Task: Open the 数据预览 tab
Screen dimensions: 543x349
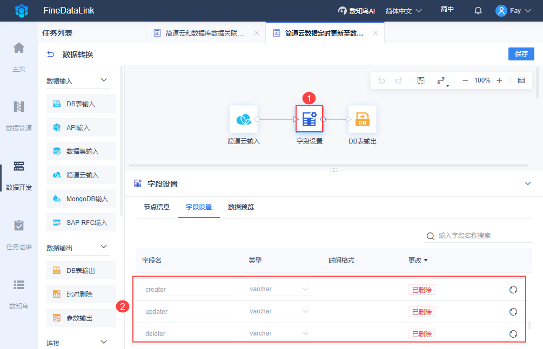Action: 241,207
